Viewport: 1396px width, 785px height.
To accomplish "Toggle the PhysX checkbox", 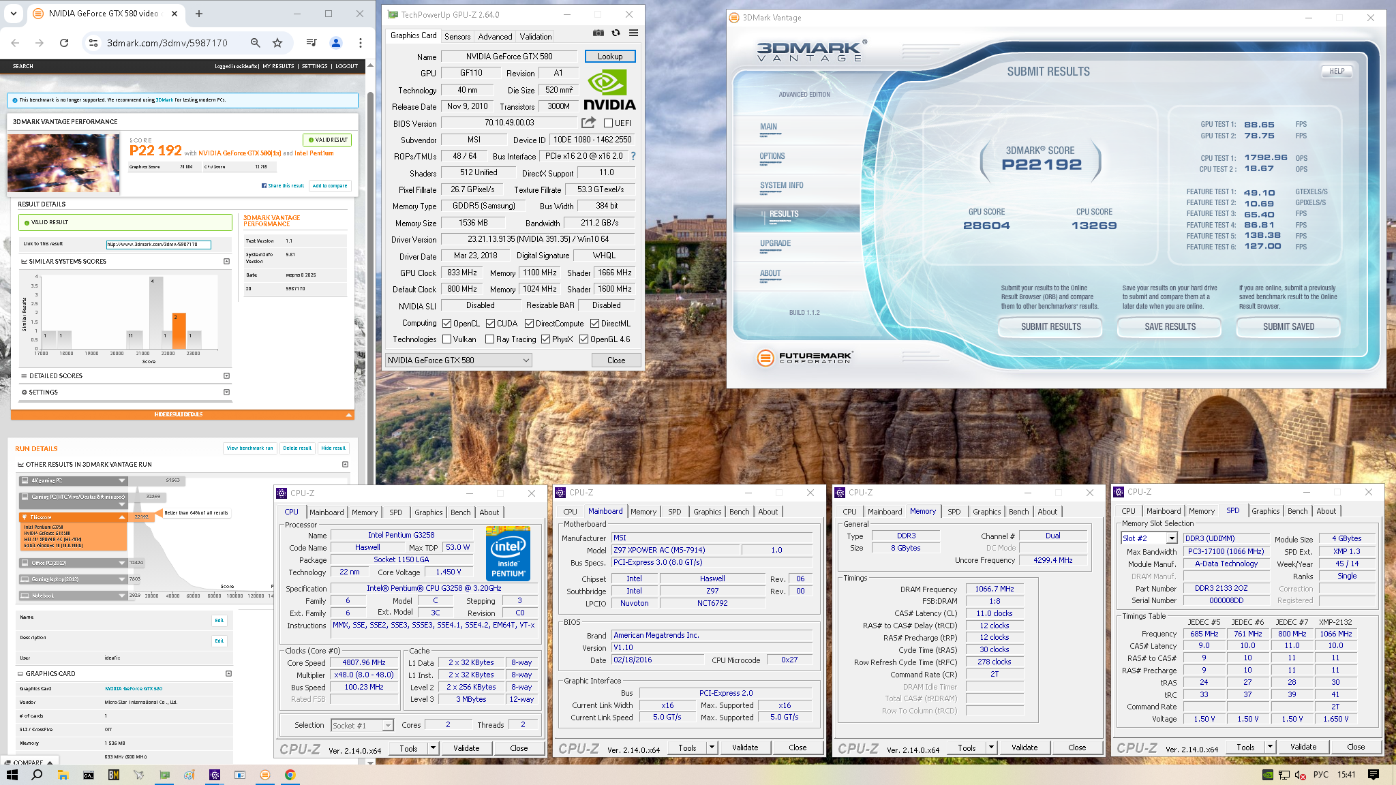I will click(545, 339).
